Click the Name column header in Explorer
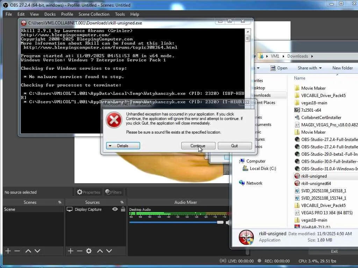 point(300,78)
